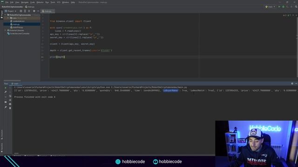Open the Refactor menu
This screenshot has height=167, width=298.
coord(40,2)
